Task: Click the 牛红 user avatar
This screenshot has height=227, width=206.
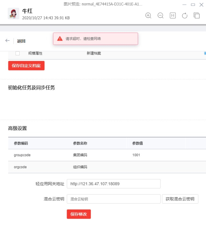Action: point(14,14)
